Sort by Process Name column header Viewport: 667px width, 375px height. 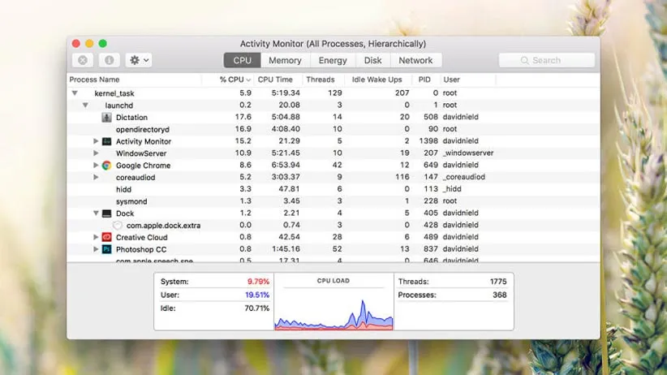click(x=135, y=80)
